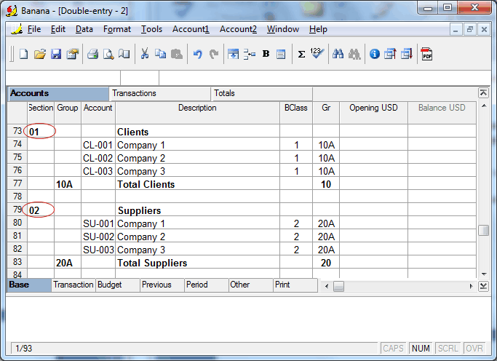
Task: Click the Opening USD column header
Action: coord(373,112)
